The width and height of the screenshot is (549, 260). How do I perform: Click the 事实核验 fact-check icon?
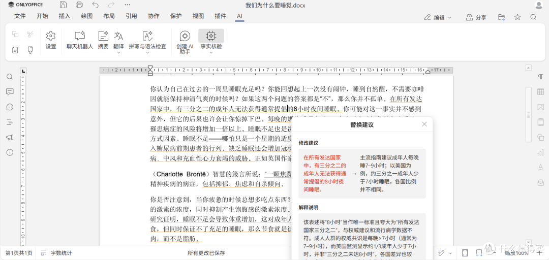coord(211,36)
